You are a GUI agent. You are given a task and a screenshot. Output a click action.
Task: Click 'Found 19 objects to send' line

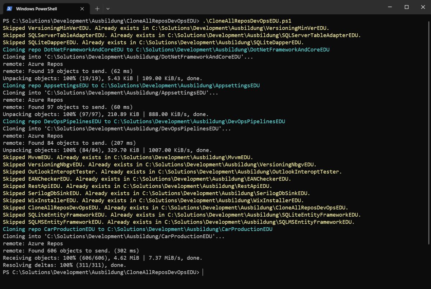click(68, 71)
